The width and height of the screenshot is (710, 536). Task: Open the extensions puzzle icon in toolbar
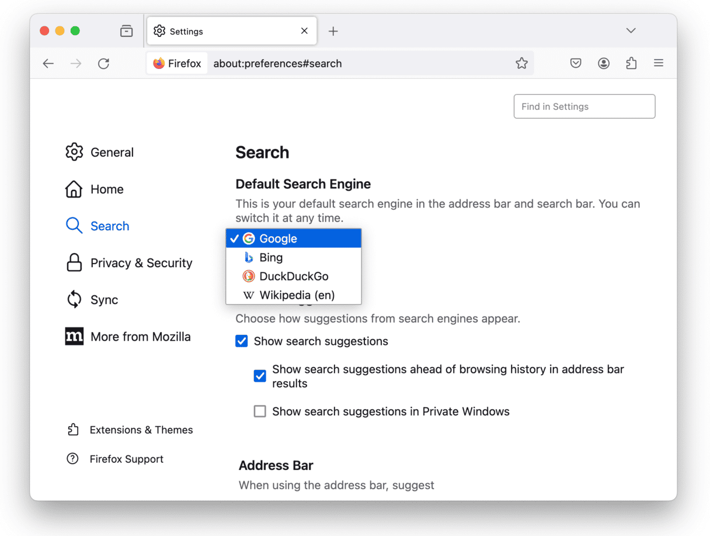[631, 63]
